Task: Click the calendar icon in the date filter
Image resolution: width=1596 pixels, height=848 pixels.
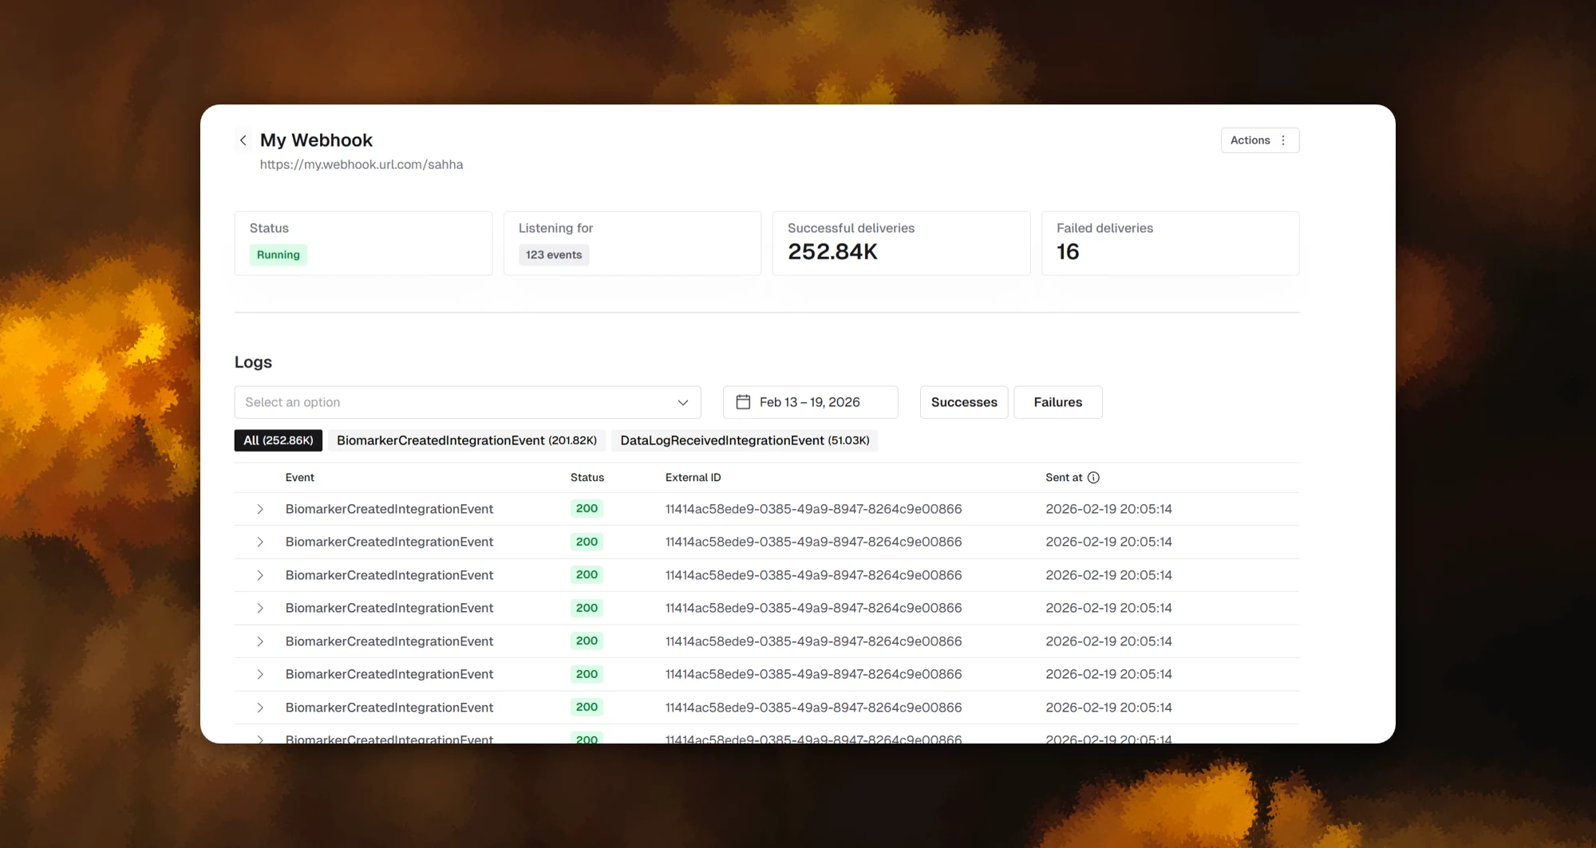Action: 744,402
